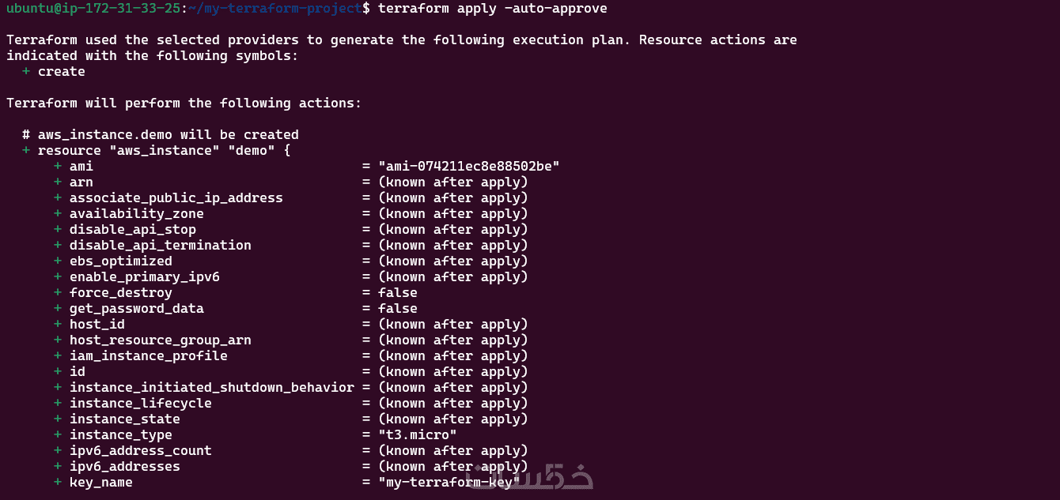Click the instance_initiated_shutdown_behavior attribute name
The height and width of the screenshot is (500, 1060).
[x=211, y=388]
